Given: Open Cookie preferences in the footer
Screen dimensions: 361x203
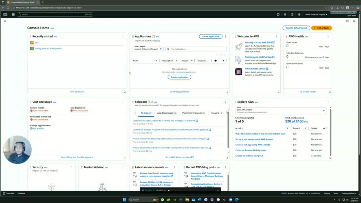Looking at the screenshot, I should click(x=349, y=193).
